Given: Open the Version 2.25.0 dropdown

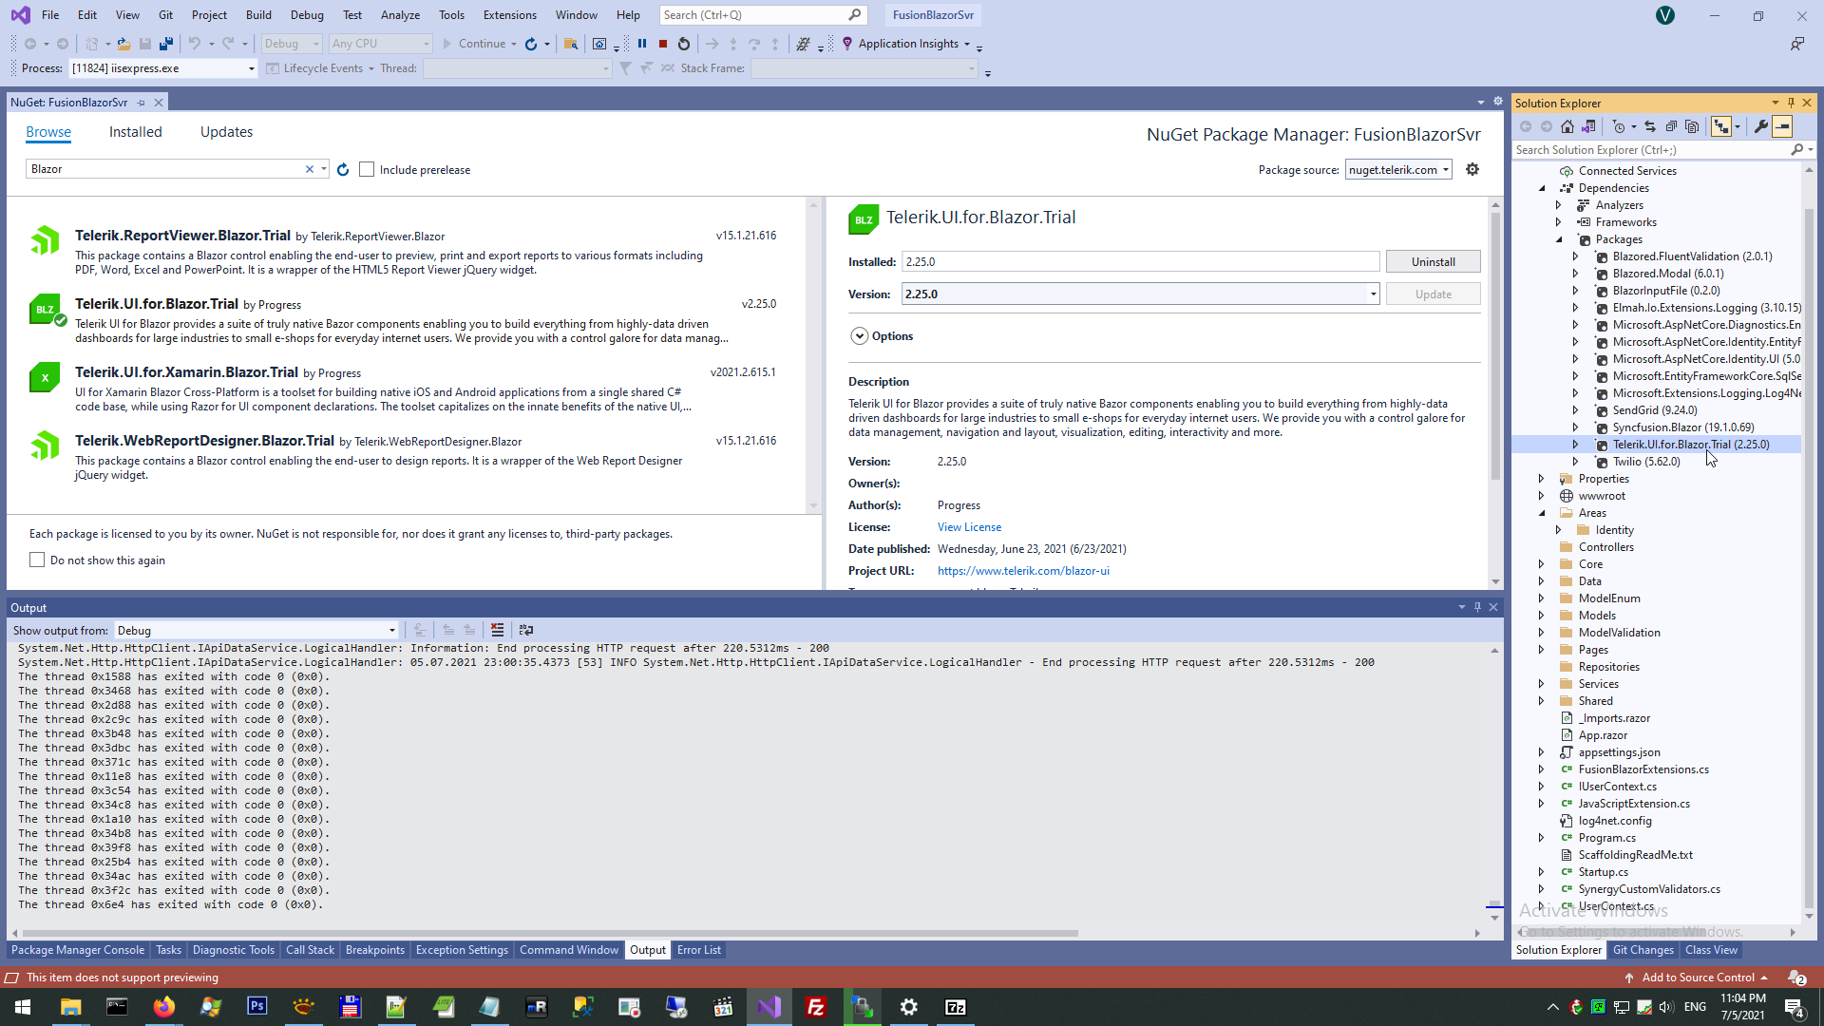Looking at the screenshot, I should [x=1373, y=294].
